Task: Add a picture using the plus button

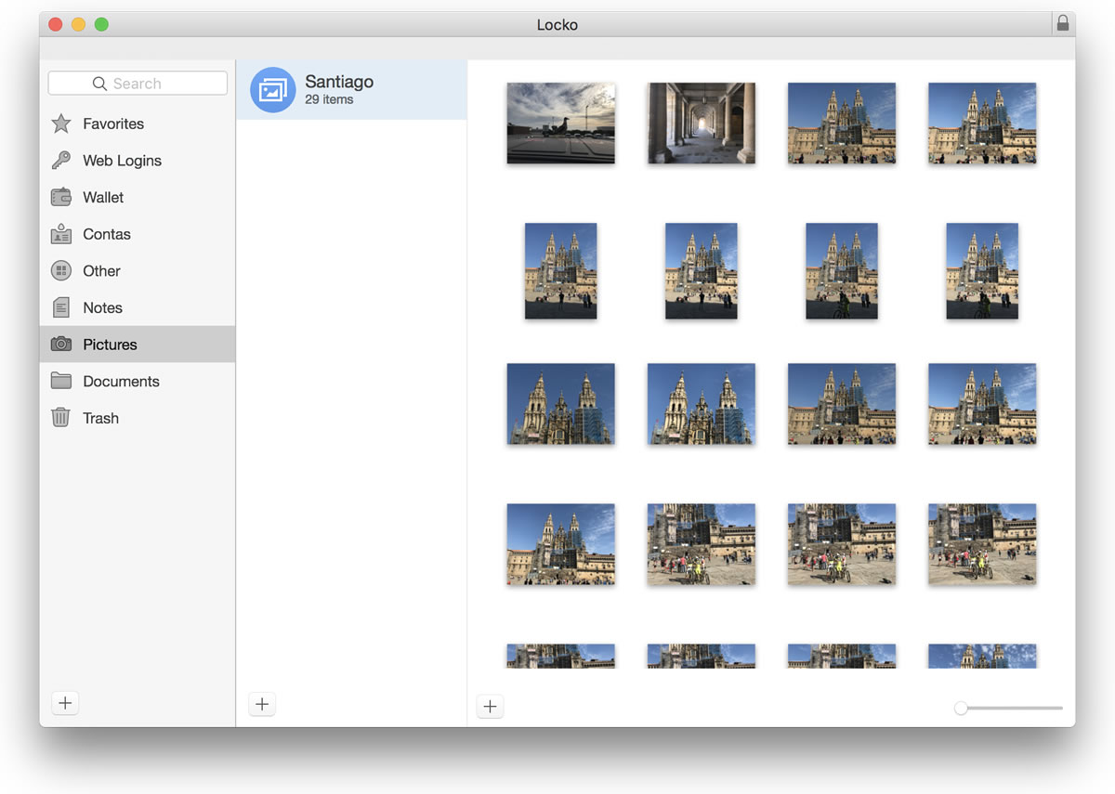Action: click(490, 707)
